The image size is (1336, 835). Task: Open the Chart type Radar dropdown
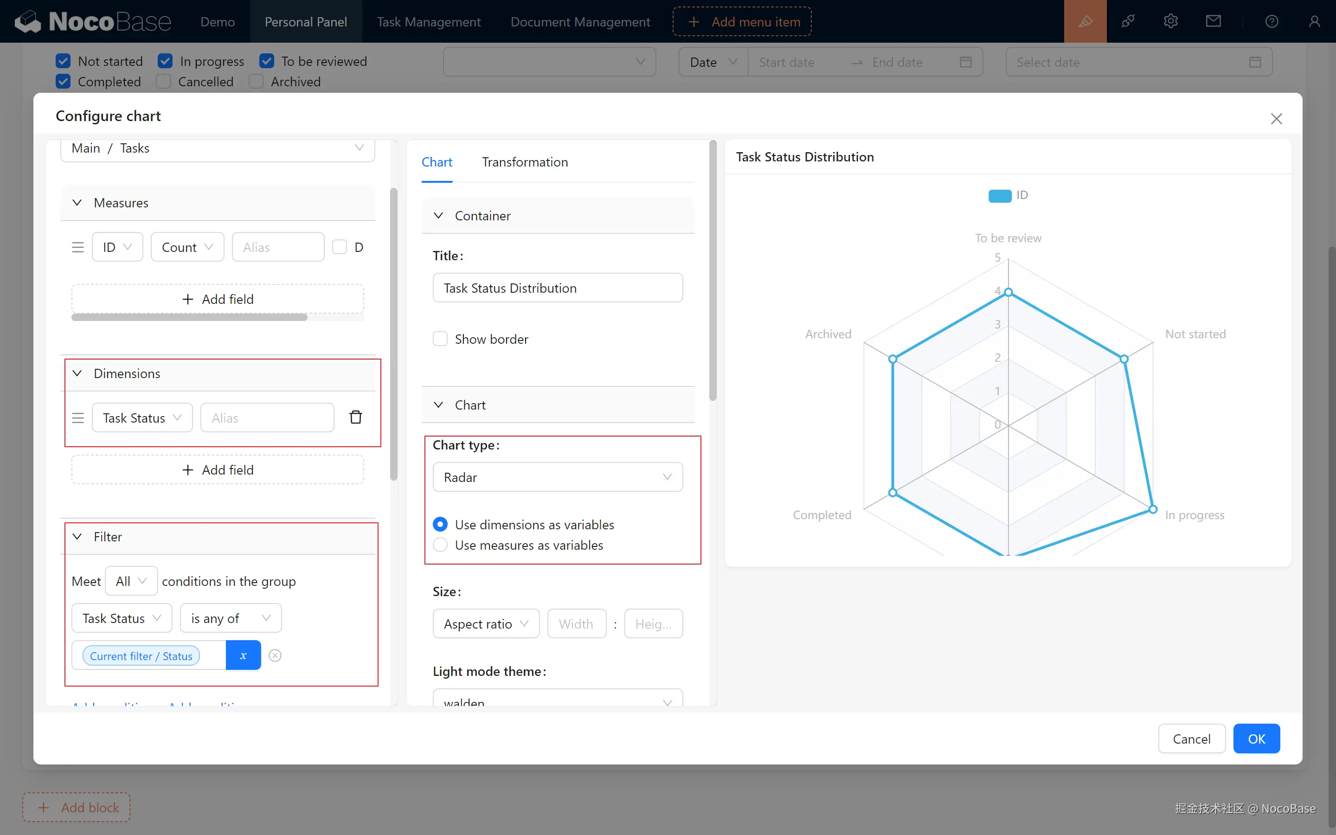558,477
